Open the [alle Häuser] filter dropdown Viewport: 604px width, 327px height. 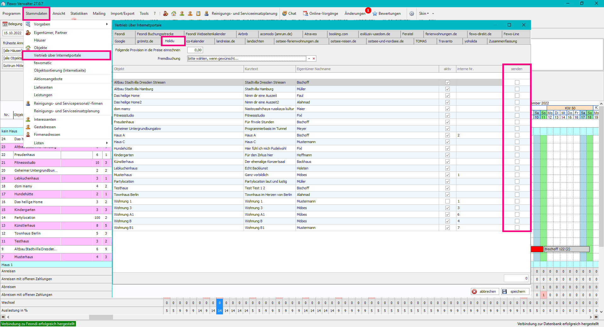click(12, 51)
